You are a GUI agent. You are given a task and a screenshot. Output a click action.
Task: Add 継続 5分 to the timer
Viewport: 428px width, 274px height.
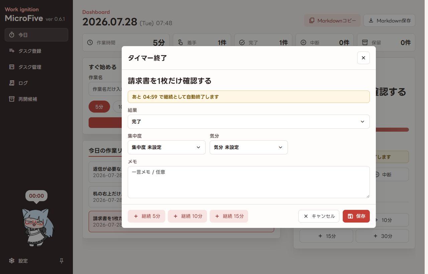pyautogui.click(x=146, y=216)
